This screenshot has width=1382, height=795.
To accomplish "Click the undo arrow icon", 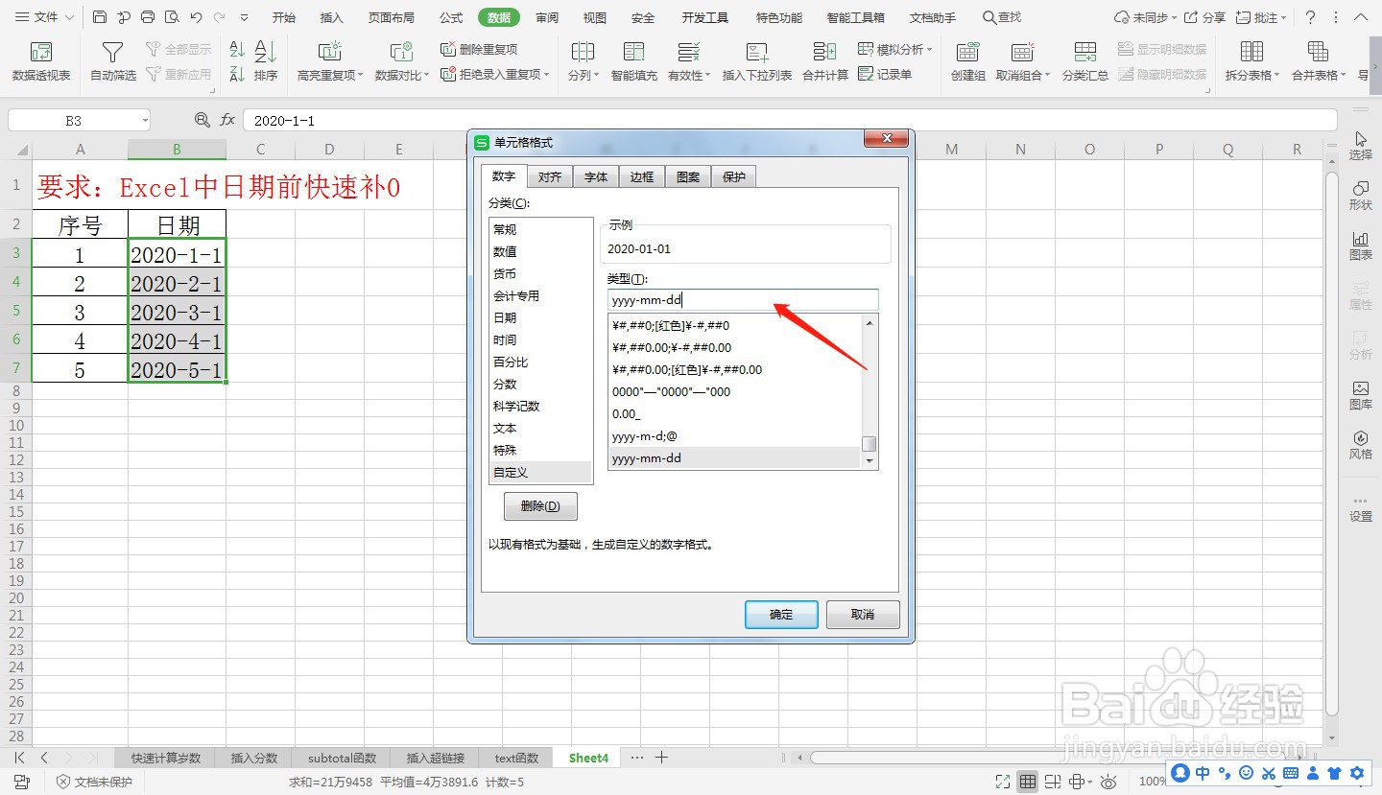I will 196,17.
